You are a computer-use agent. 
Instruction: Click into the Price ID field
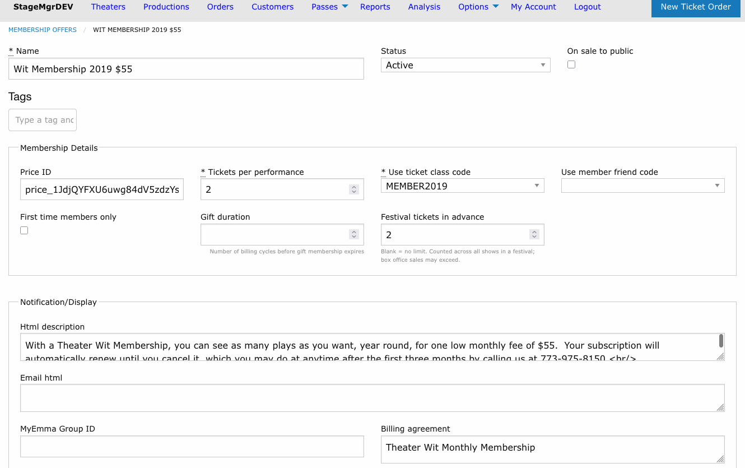pyautogui.click(x=102, y=189)
